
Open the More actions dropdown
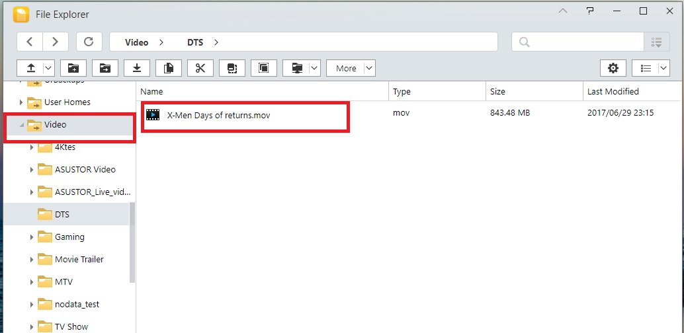[x=351, y=68]
